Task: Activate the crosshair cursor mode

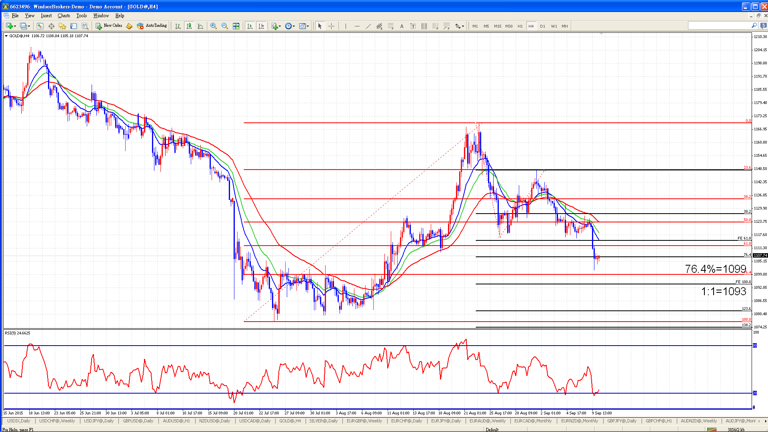Action: [331, 26]
